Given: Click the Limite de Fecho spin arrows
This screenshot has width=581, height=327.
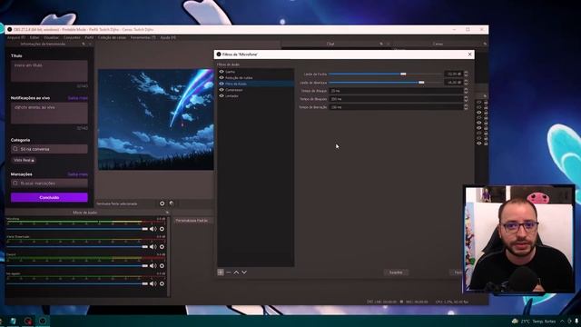Looking at the screenshot, I should click(466, 74).
